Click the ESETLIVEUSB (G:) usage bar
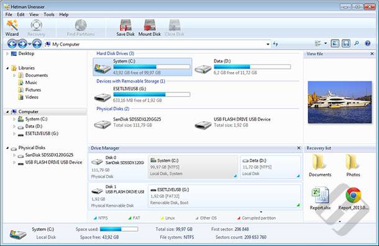This screenshot has height=246, width=379. (x=152, y=95)
